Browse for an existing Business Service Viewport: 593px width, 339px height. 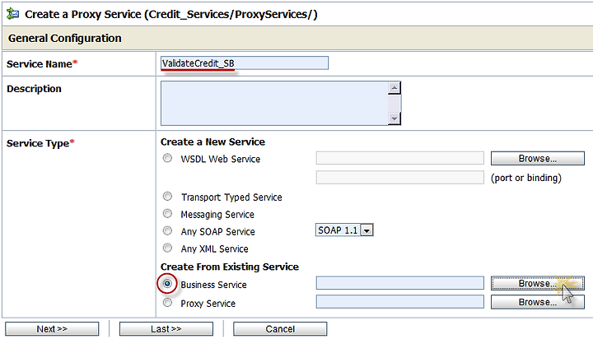[537, 283]
